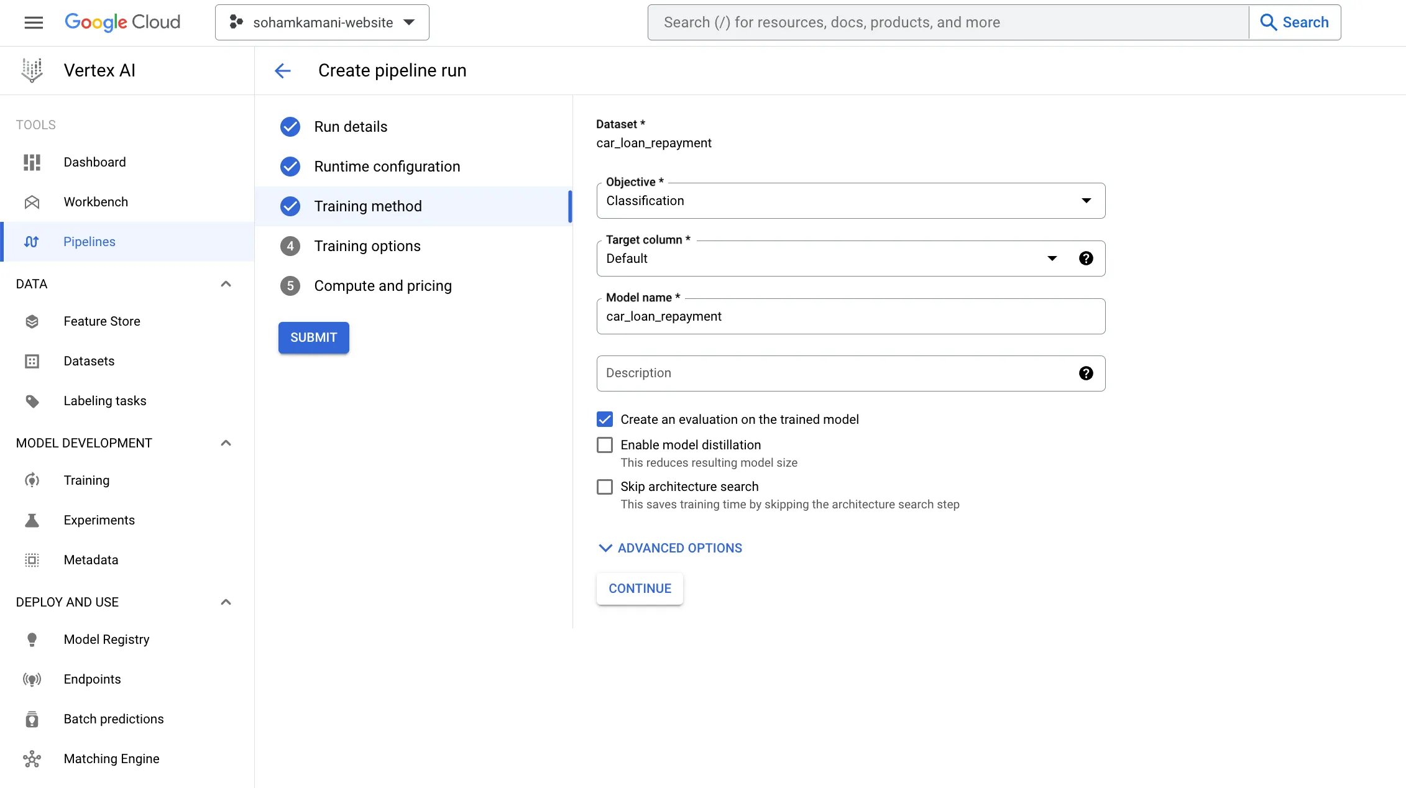
Task: Enable model distillation checkbox
Action: pos(605,445)
